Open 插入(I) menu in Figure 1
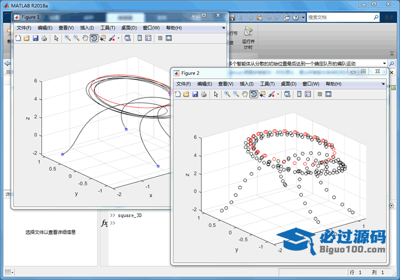 (87, 28)
